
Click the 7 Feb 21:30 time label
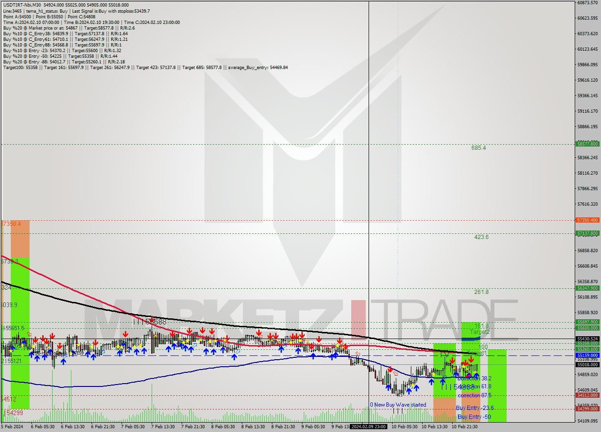click(x=193, y=427)
